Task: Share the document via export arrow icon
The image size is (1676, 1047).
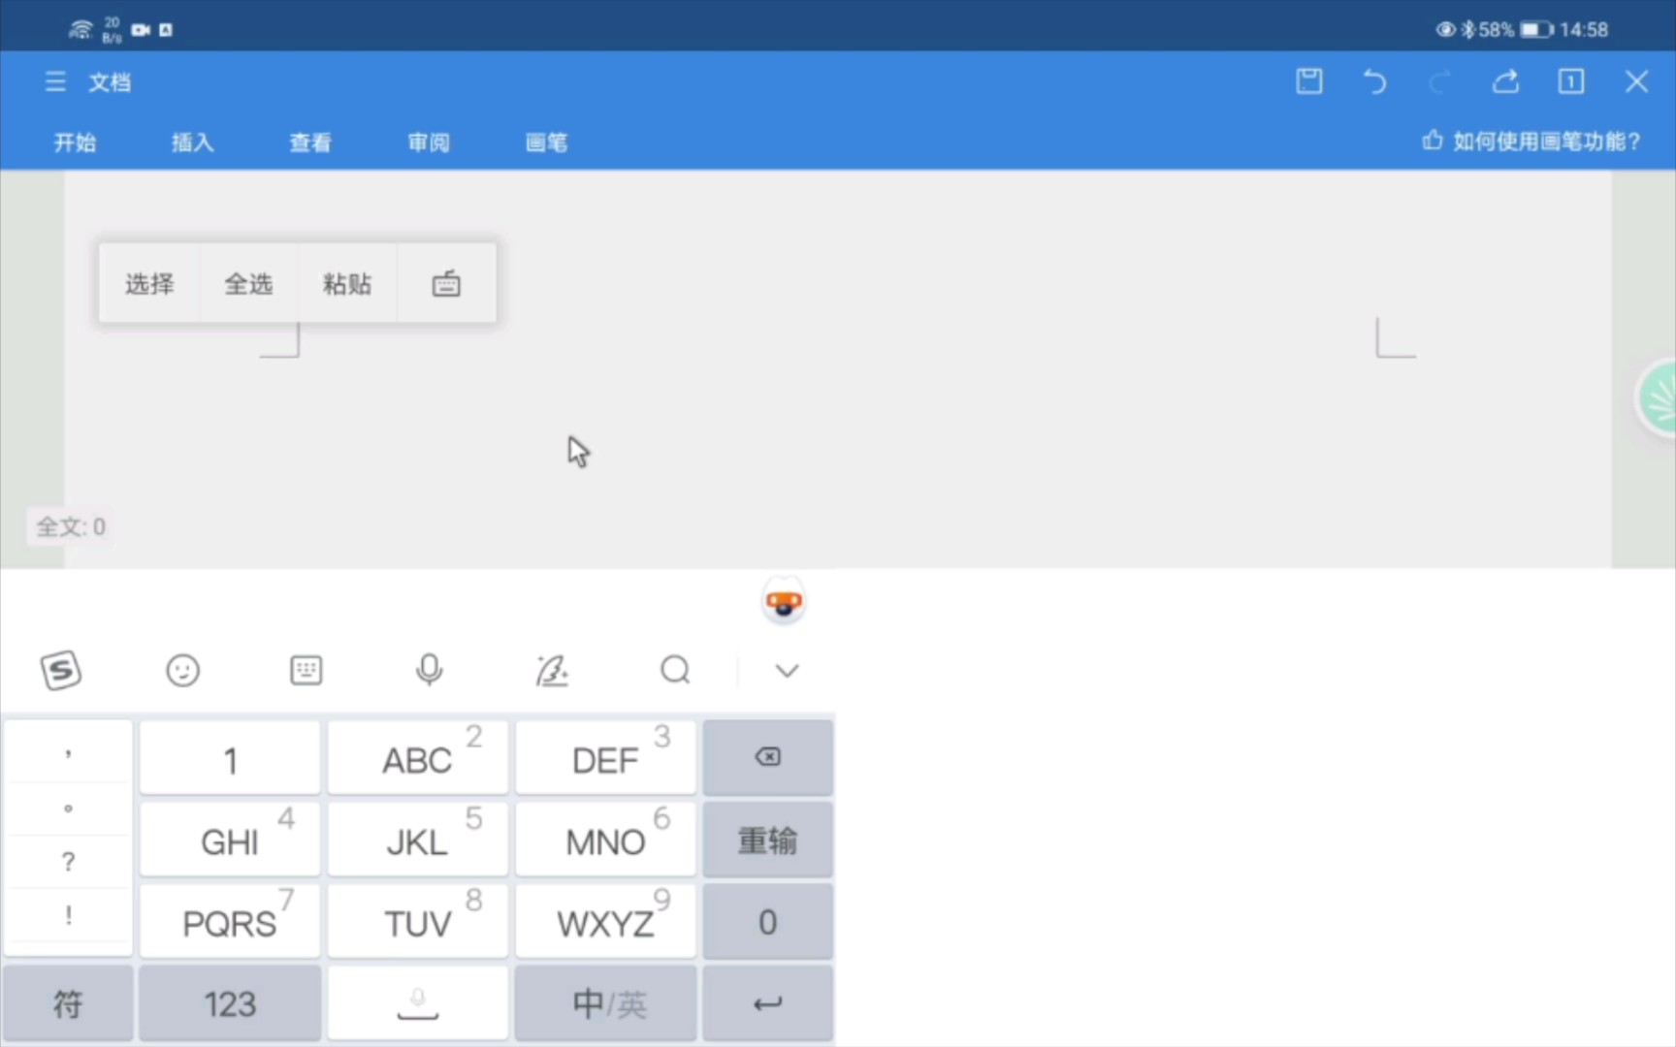Action: pos(1505,81)
